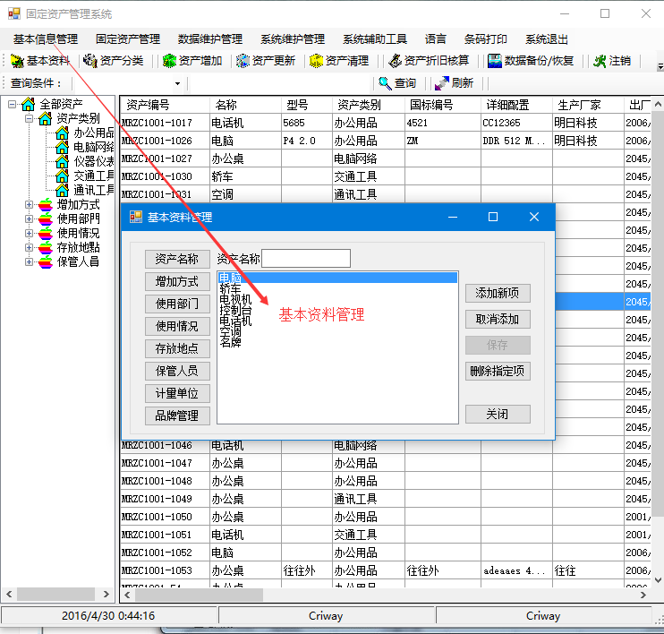This screenshot has height=634, width=664.
Task: Click the tree panel horizontal scrollbar
Action: tap(59, 595)
